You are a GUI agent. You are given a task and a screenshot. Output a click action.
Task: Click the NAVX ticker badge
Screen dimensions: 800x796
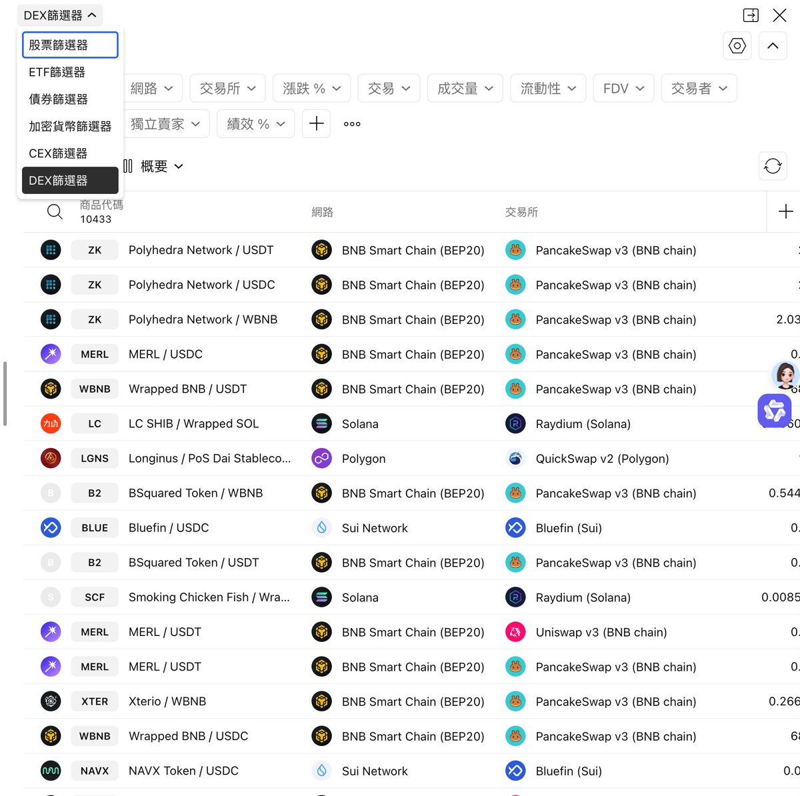pyautogui.click(x=95, y=771)
